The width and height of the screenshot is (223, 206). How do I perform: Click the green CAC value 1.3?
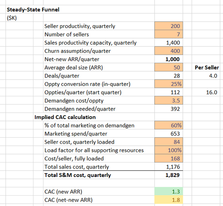(169, 191)
